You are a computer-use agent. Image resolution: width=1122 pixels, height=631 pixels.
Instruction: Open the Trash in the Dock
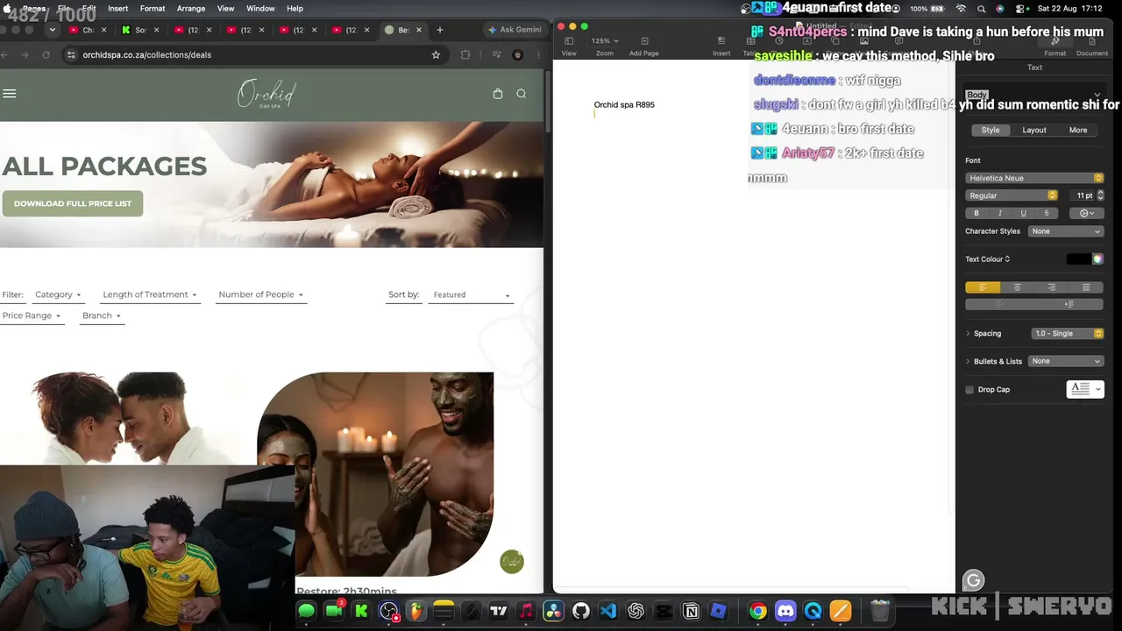880,611
